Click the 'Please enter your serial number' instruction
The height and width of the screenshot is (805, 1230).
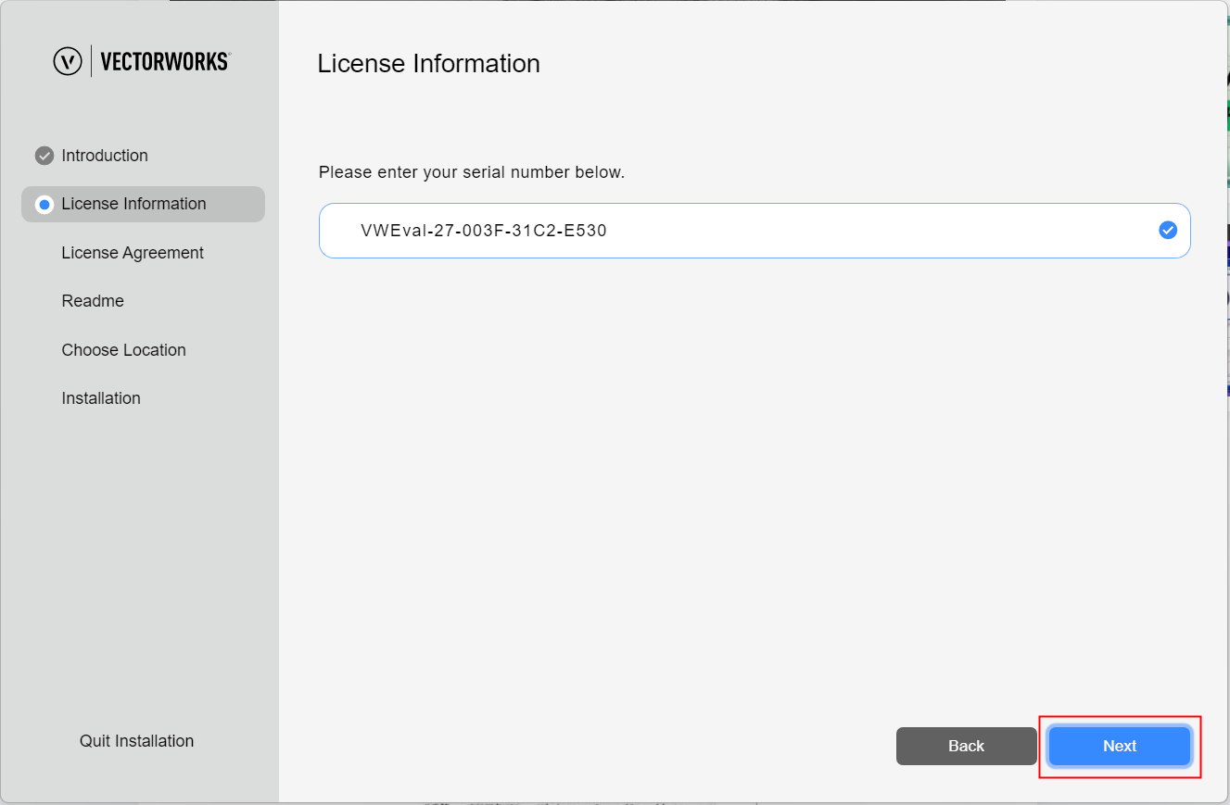pyautogui.click(x=472, y=172)
